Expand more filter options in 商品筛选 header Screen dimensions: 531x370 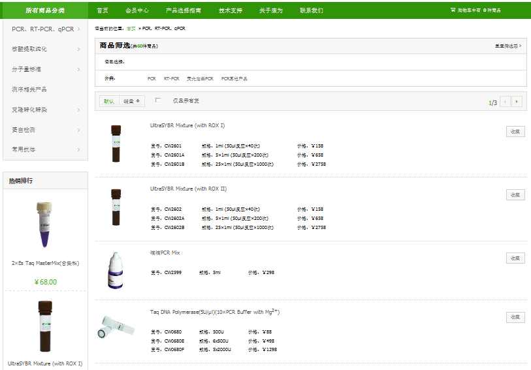(508, 46)
